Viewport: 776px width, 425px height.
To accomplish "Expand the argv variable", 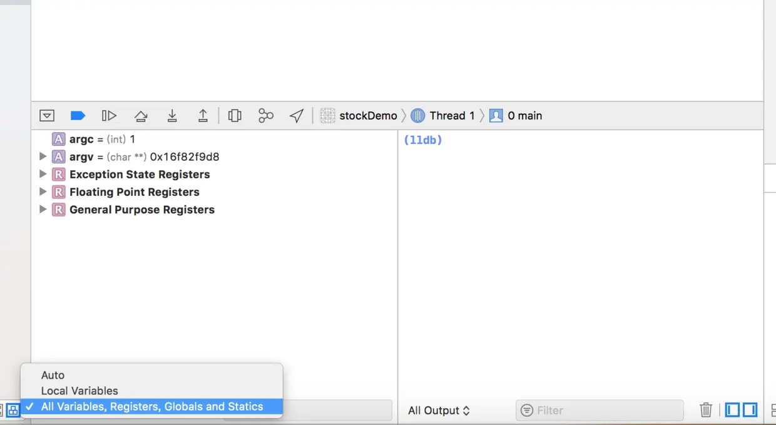I will 43,156.
